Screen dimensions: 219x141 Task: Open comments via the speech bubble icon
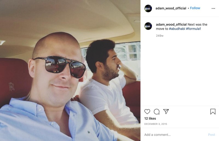[157, 112]
